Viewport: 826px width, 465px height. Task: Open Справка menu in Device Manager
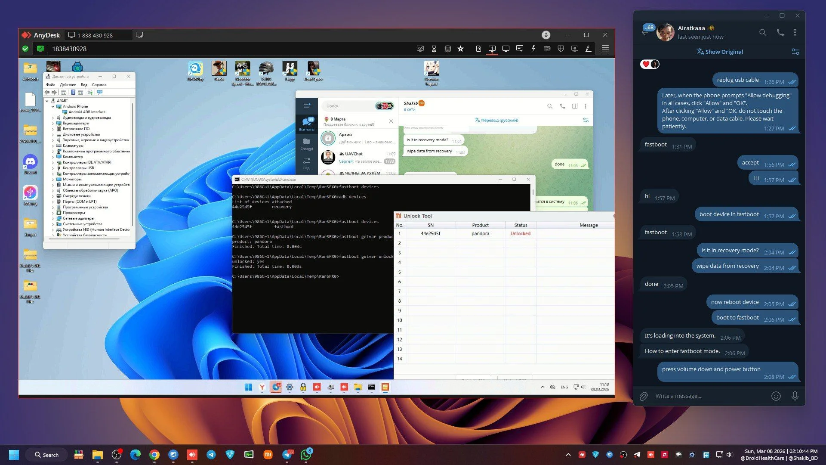click(99, 85)
